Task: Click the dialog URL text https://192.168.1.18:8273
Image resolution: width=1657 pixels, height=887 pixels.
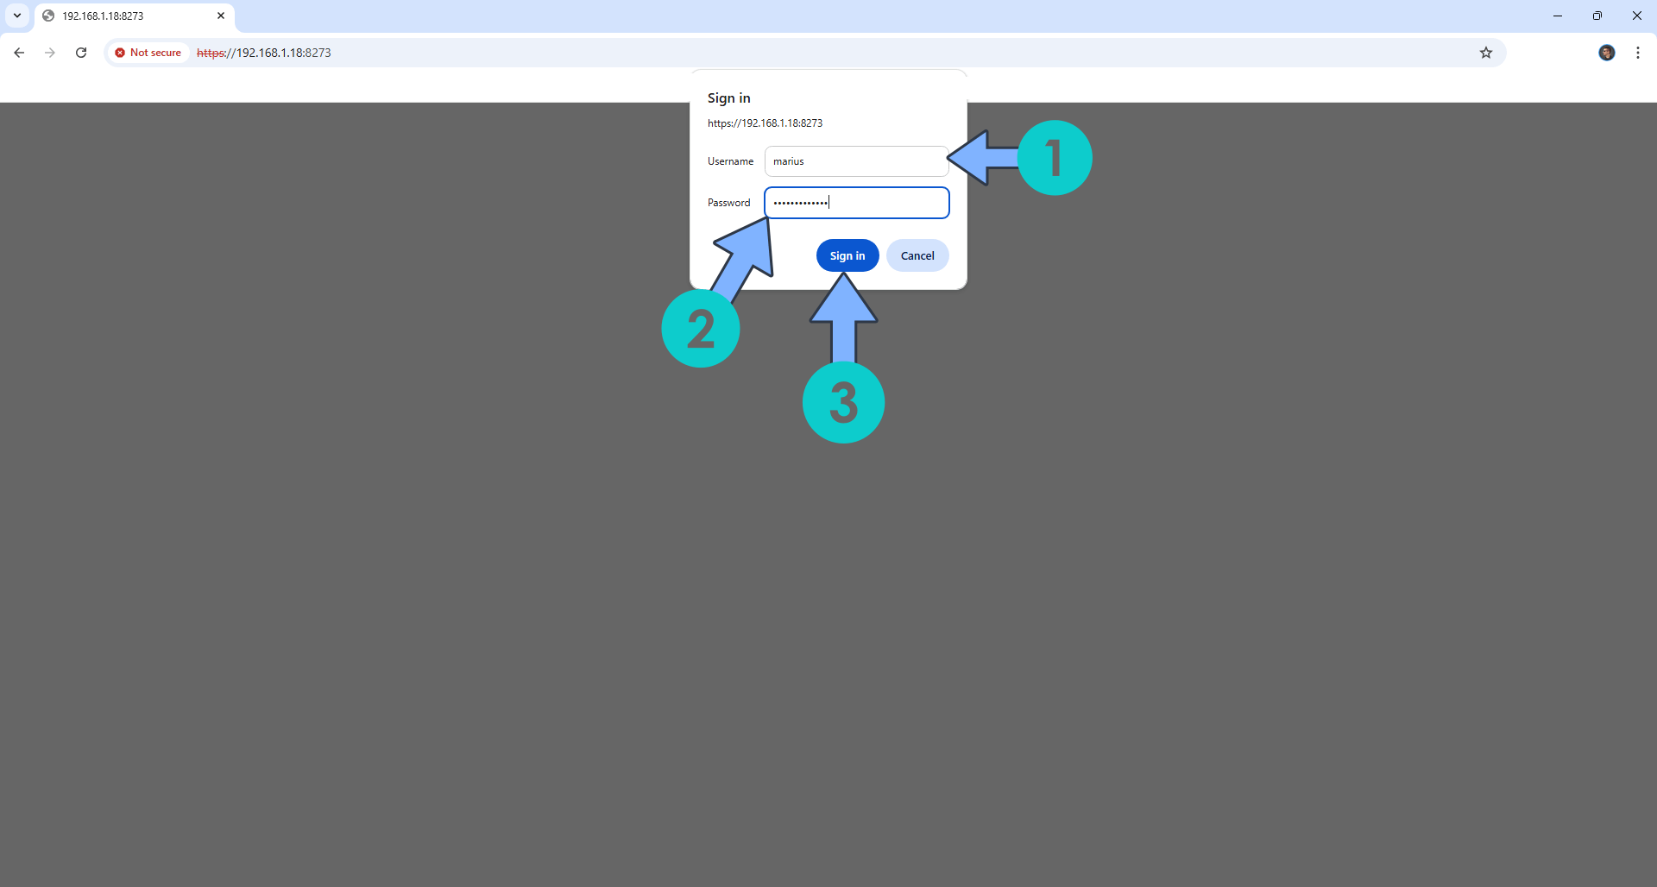Action: [x=765, y=123]
